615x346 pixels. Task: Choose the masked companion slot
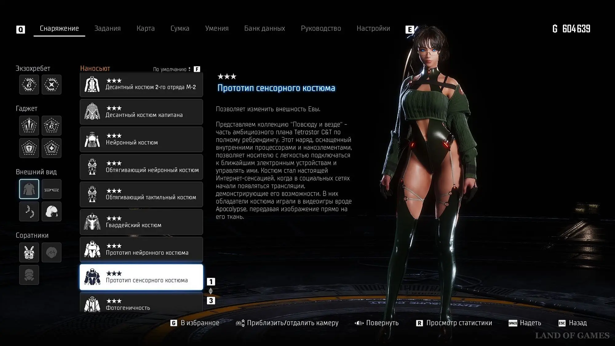(x=29, y=275)
